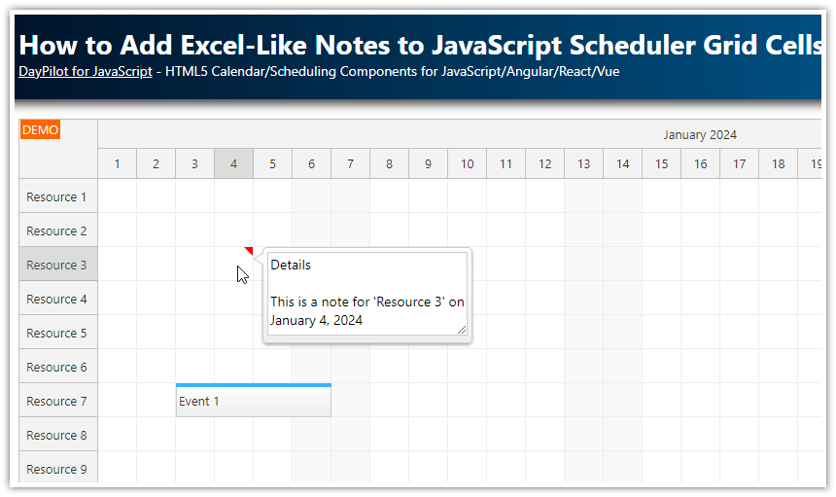The height and width of the screenshot is (497, 836).
Task: Select Resource 3 row header
Action: [x=57, y=265]
